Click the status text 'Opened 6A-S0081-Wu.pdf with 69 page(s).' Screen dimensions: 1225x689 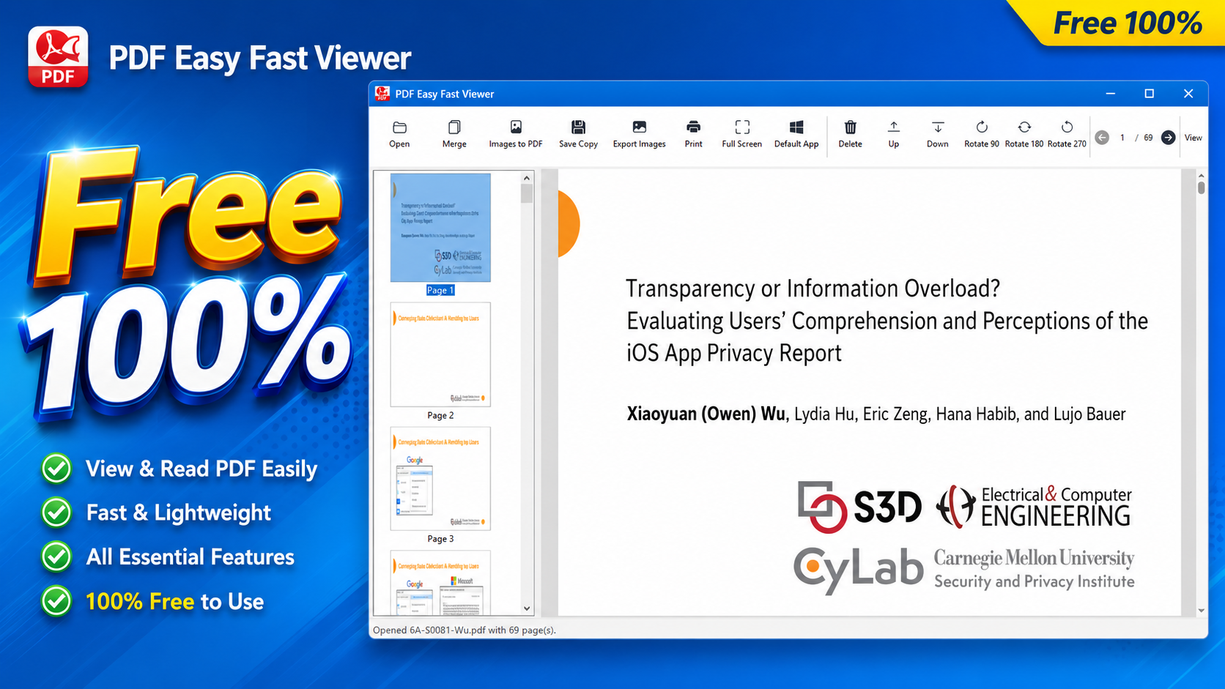click(465, 630)
